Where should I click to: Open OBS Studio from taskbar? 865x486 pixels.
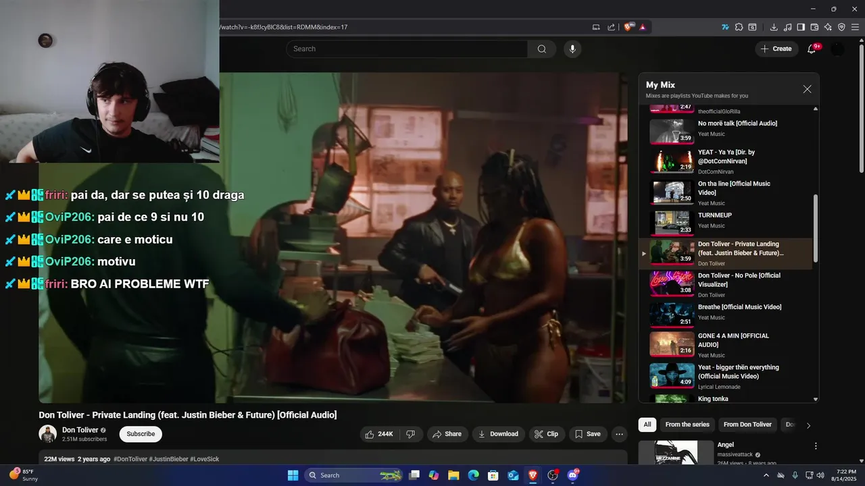(x=553, y=475)
